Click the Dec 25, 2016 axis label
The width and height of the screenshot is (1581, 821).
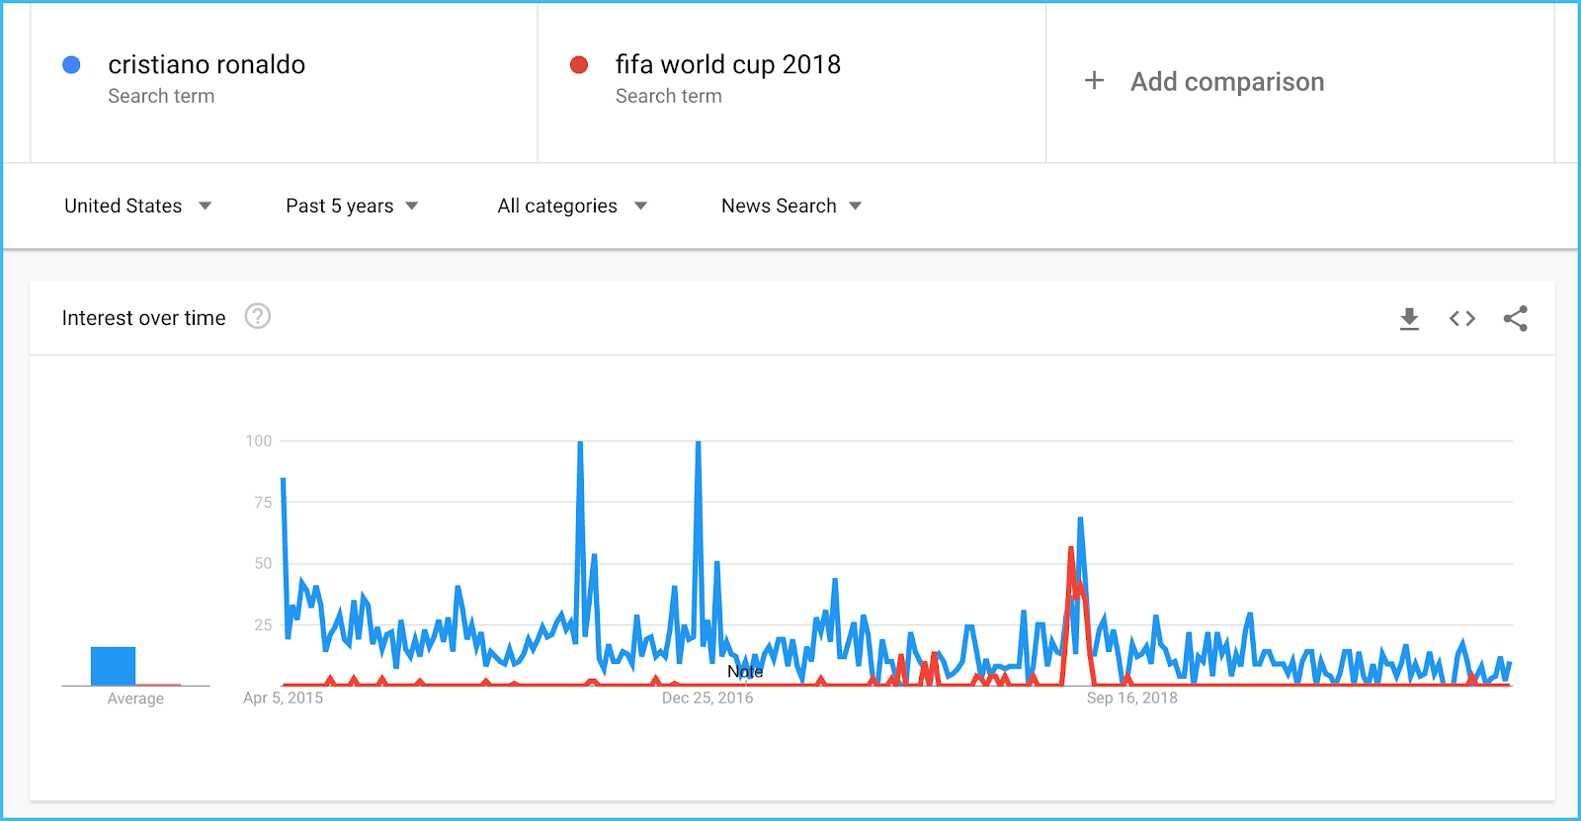click(707, 698)
